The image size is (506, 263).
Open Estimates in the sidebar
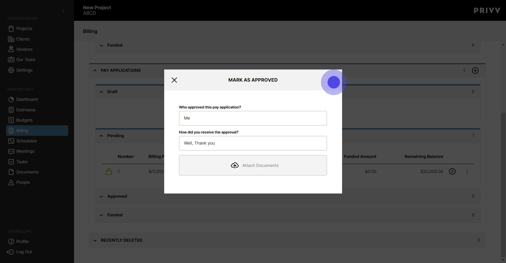[26, 110]
